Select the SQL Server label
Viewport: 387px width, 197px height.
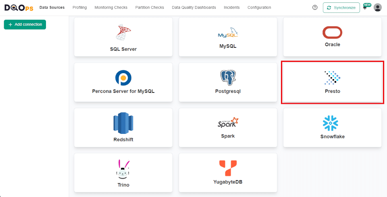pyautogui.click(x=123, y=49)
